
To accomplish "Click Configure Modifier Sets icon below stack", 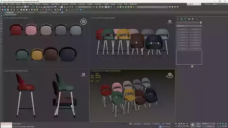I will click(192, 66).
